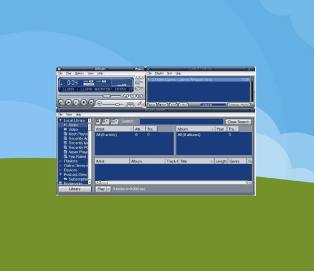Expand the Devices tree node

[61, 170]
